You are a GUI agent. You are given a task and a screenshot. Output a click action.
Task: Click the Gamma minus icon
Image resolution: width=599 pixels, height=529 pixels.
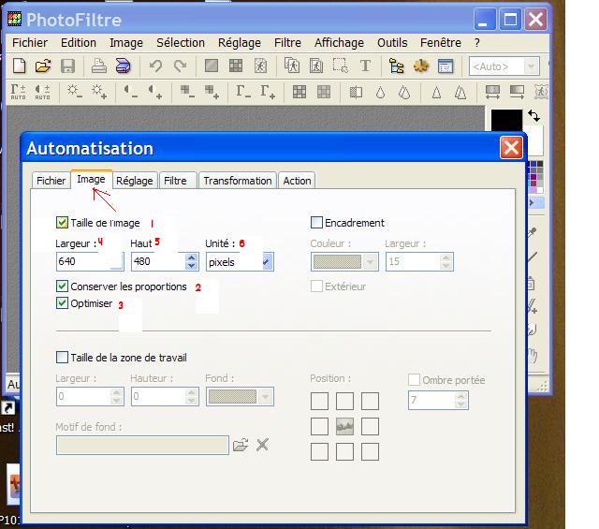(243, 92)
